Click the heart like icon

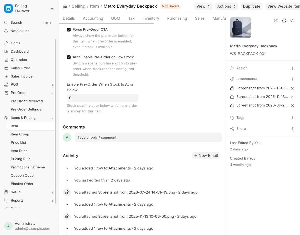pos(292,21)
